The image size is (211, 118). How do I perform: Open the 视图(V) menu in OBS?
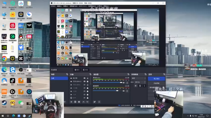pos(65,6)
